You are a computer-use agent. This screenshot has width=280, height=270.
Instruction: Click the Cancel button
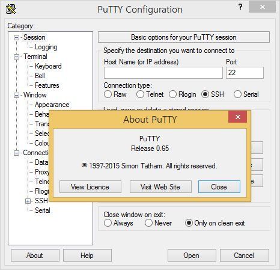click(245, 256)
